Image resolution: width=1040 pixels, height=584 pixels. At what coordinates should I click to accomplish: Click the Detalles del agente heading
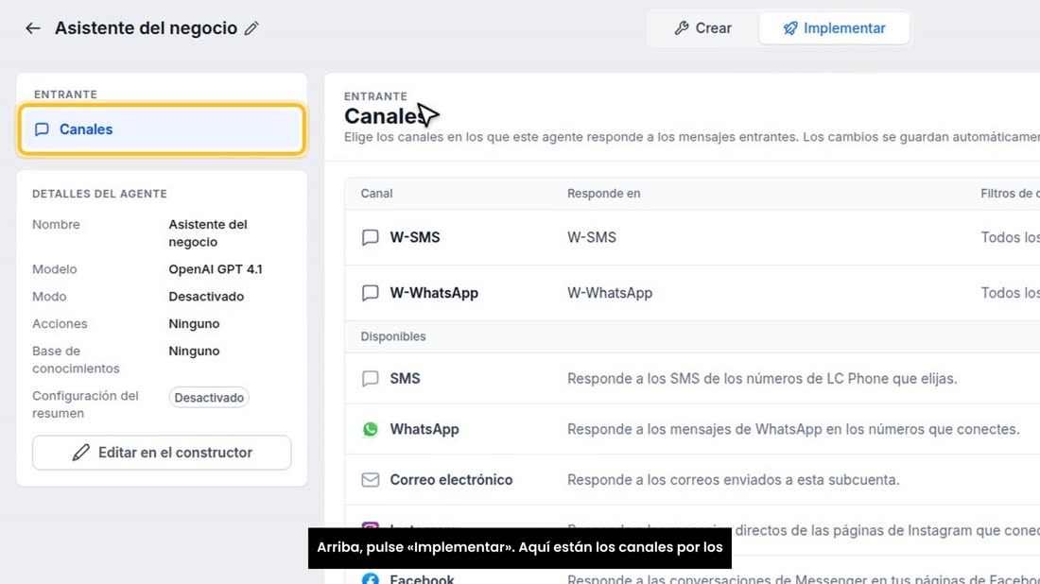pyautogui.click(x=99, y=194)
